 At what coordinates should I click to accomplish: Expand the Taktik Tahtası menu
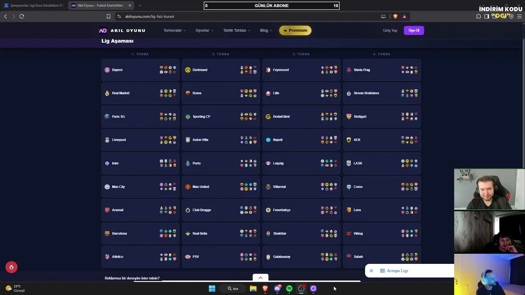[x=237, y=30]
